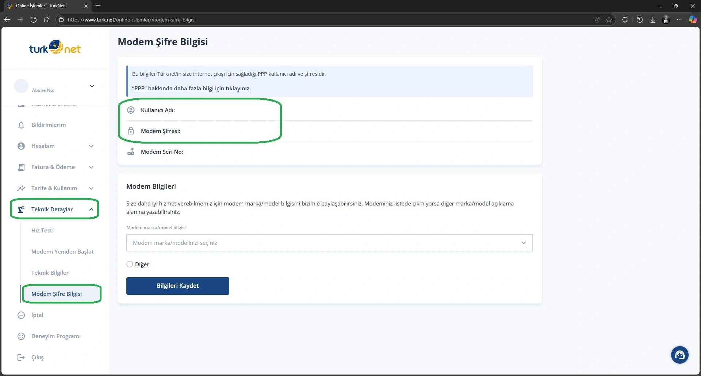The image size is (701, 376).
Task: Open the Read aloud option
Action: click(x=597, y=20)
